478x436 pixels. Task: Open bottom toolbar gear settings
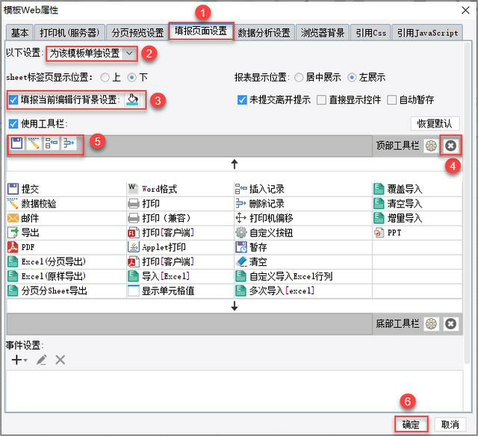click(431, 323)
